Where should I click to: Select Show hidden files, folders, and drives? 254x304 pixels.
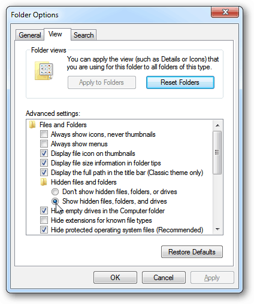tap(55, 201)
